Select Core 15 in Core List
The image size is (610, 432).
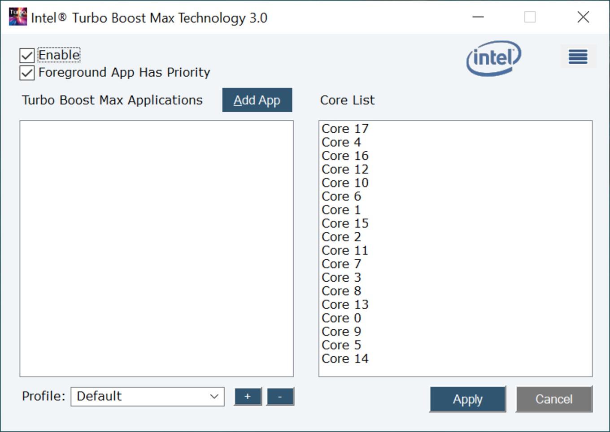click(345, 223)
